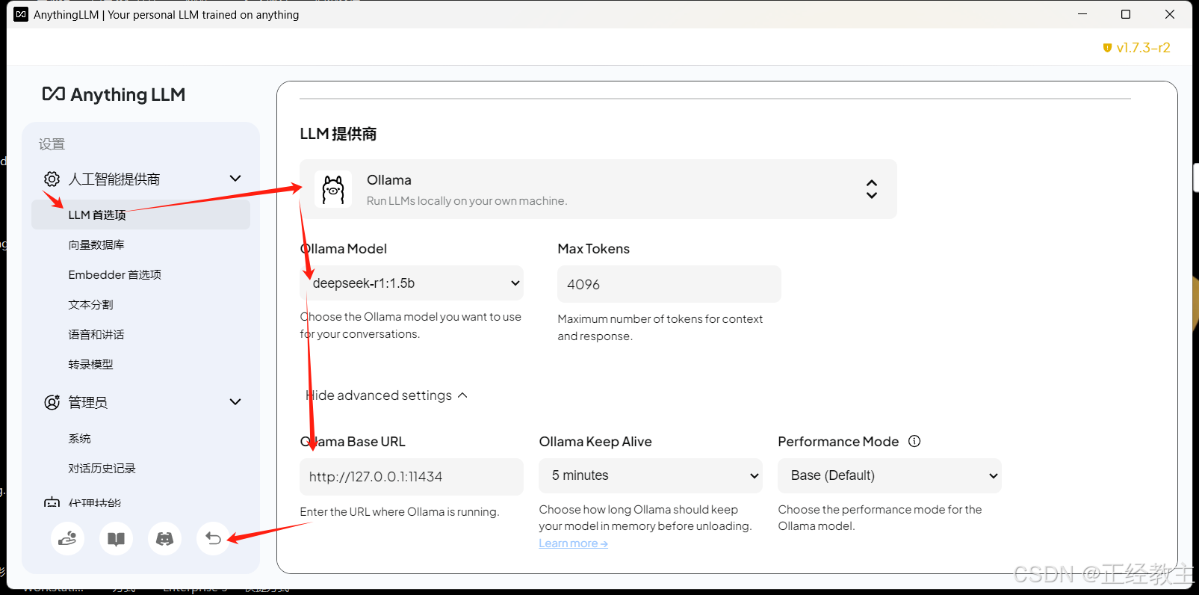Click the Anything LLM logo
The height and width of the screenshot is (595, 1199).
coord(114,95)
